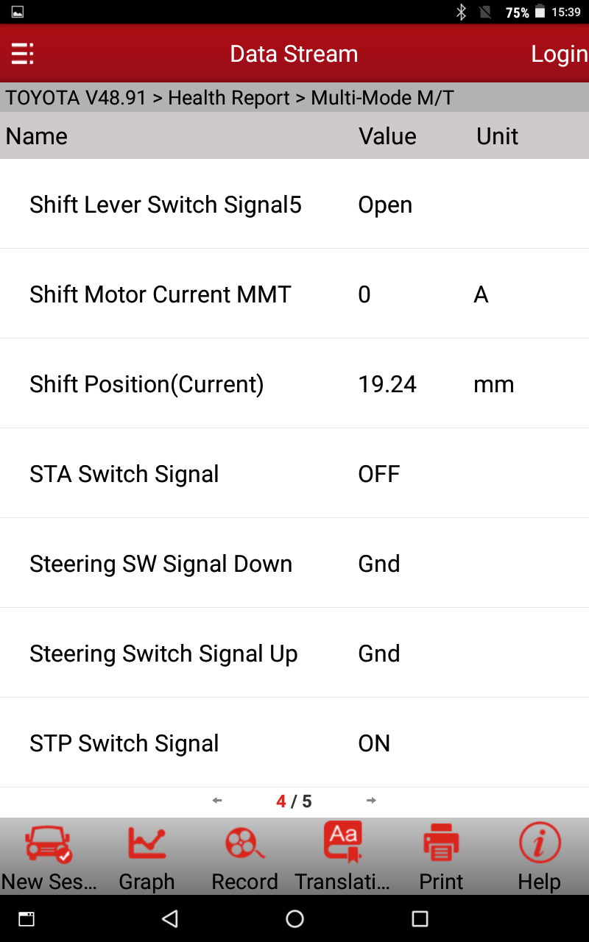589x942 pixels.
Task: Select the Shift Lever Switch Signal5 row
Action: tap(294, 205)
